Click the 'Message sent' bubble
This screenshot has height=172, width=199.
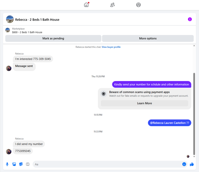24,67
